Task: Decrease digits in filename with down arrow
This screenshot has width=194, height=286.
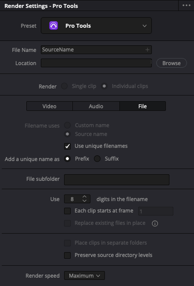Action: click(x=84, y=201)
